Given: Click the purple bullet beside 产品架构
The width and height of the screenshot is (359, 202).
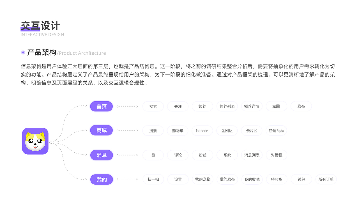Looking at the screenshot, I should click(x=23, y=52).
